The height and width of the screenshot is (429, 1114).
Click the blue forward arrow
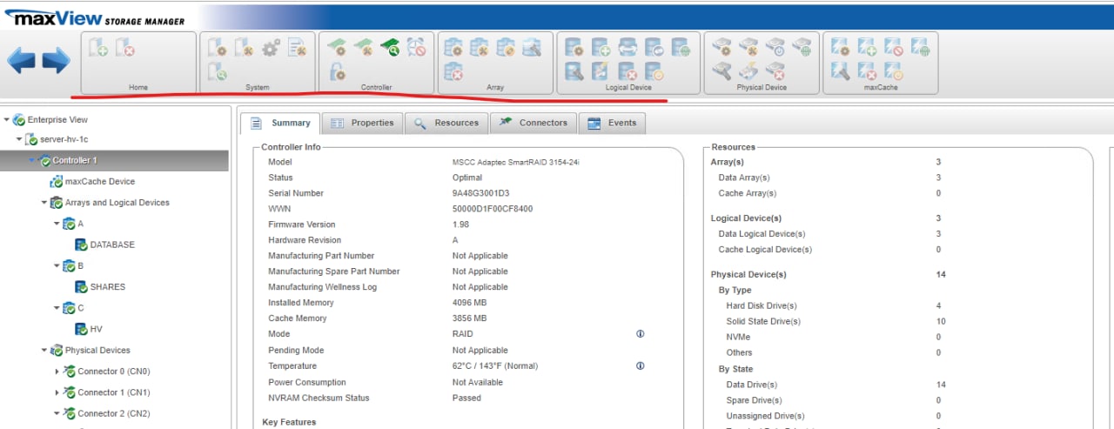(57, 60)
